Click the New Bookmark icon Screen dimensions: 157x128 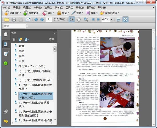click(20, 39)
